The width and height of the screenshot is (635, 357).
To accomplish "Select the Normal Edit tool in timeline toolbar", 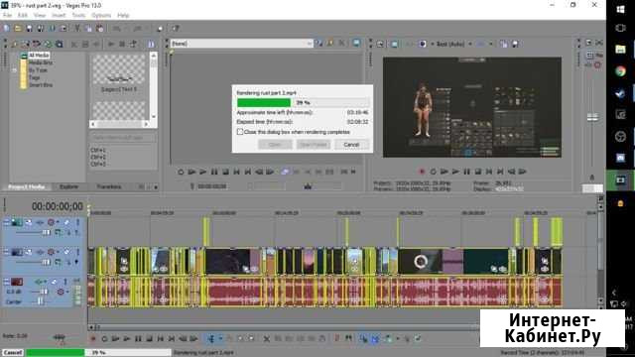I will 211,339.
